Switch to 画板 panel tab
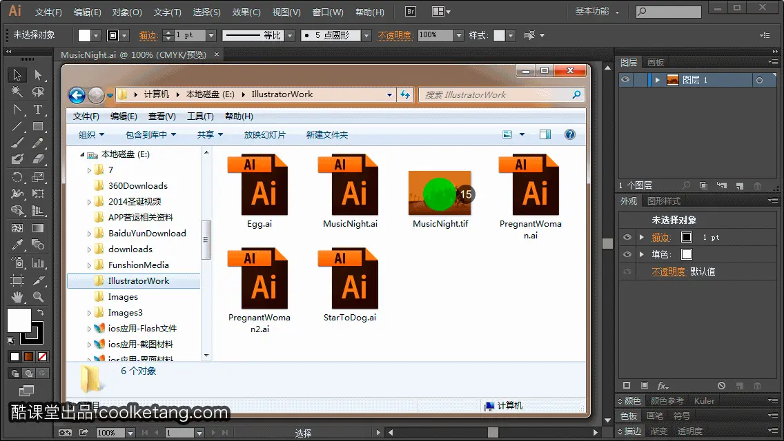 656,63
